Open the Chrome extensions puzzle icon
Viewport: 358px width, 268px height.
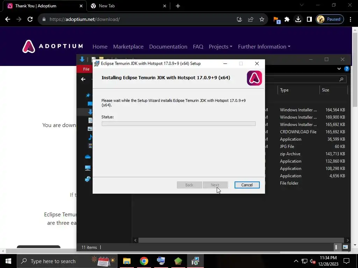pyautogui.click(x=287, y=19)
